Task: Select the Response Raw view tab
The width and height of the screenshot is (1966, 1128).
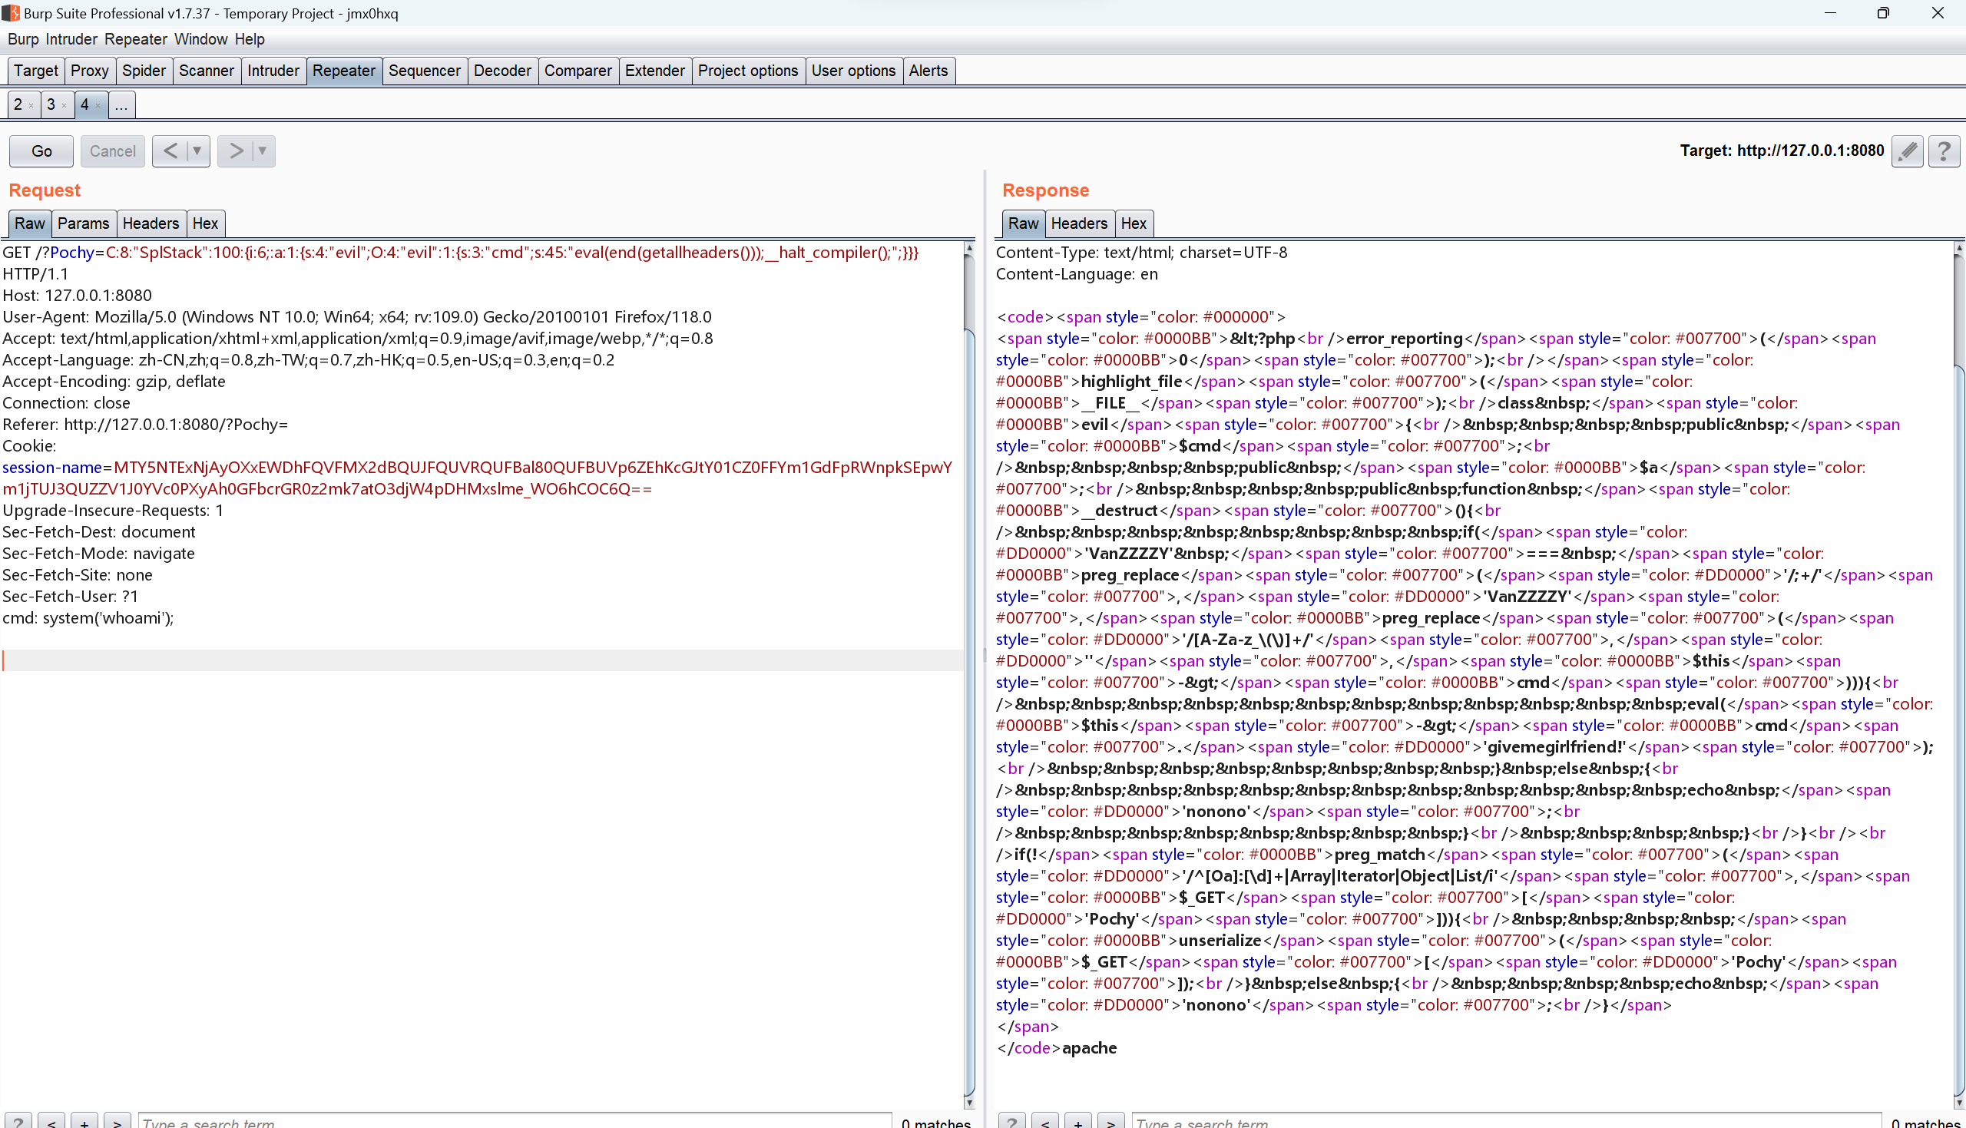Action: coord(1023,223)
